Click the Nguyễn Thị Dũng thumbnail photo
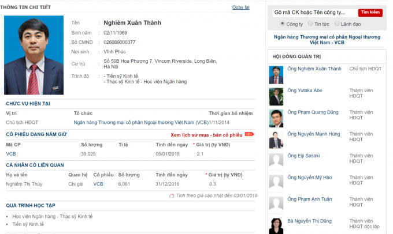The image size is (393, 234). (276, 227)
